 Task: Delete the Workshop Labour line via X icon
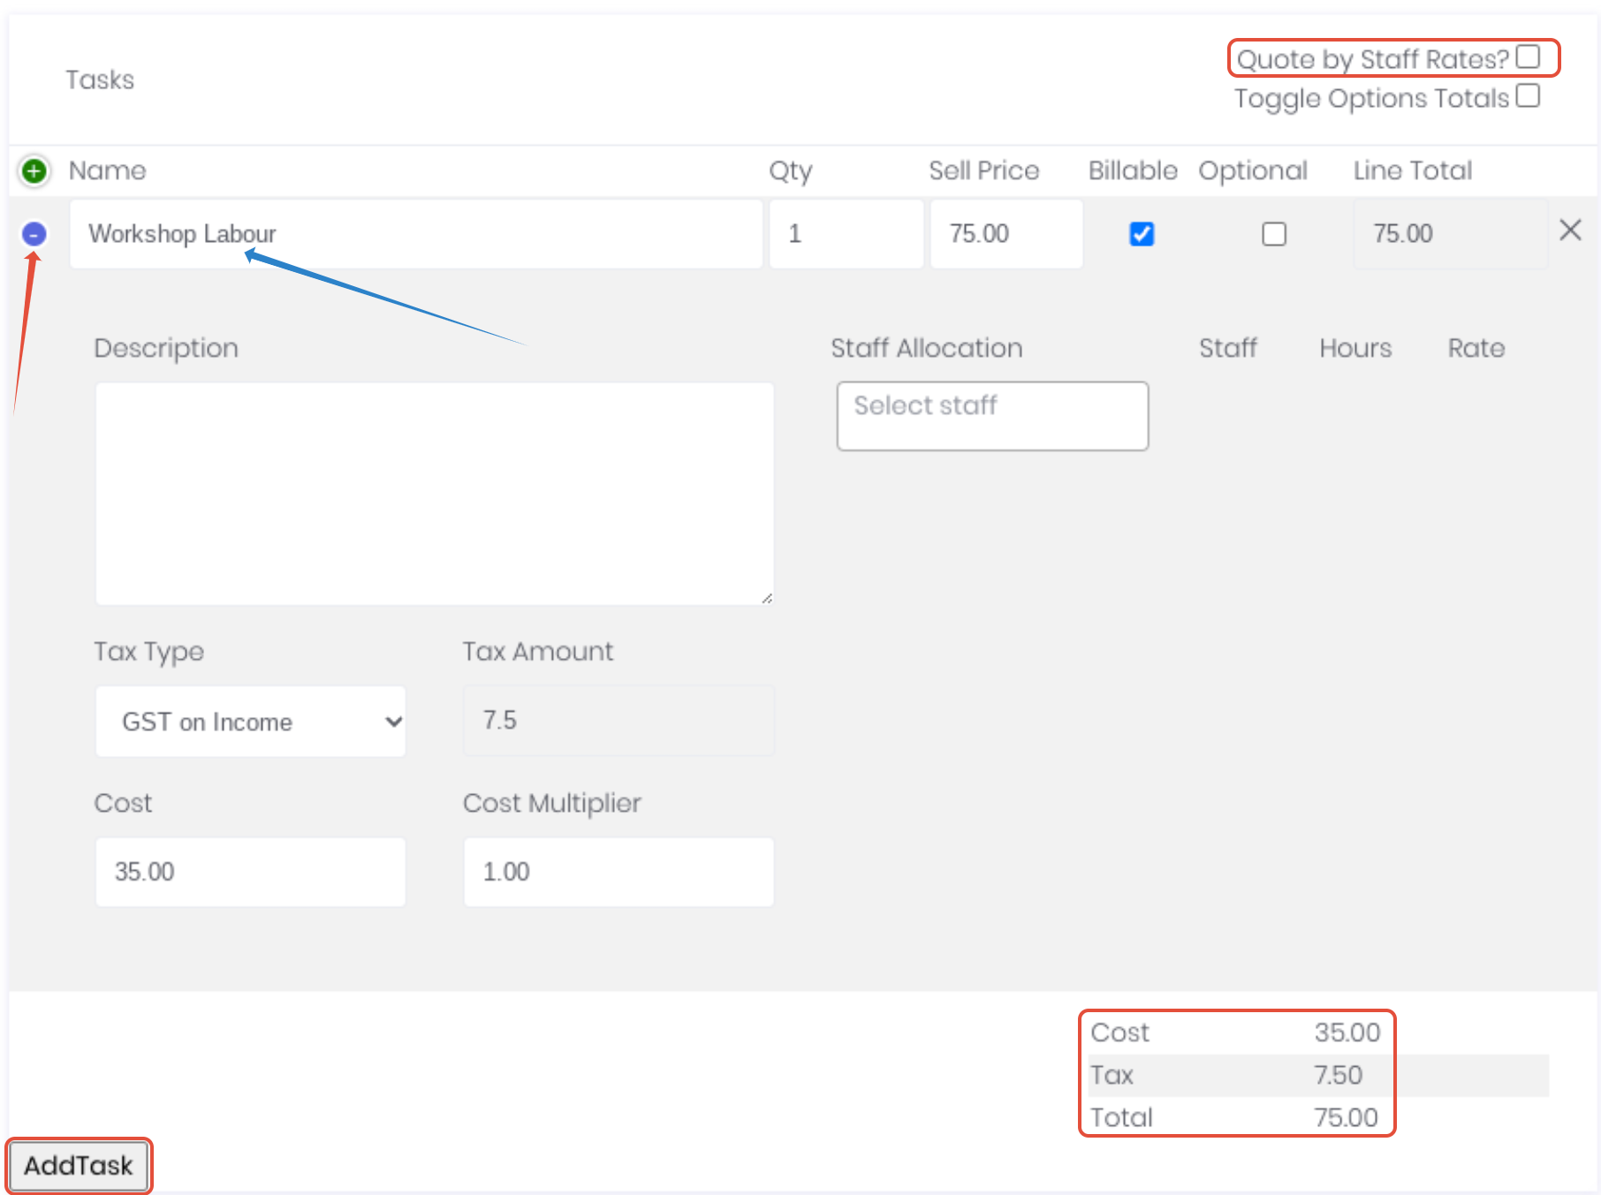1571,231
